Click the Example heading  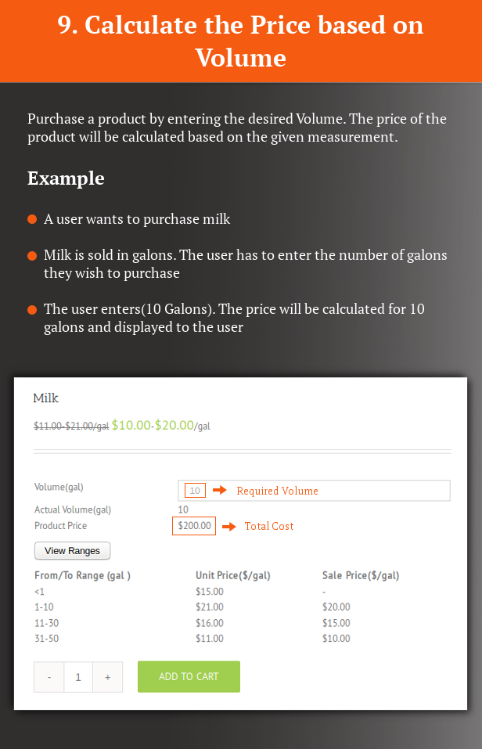66,178
